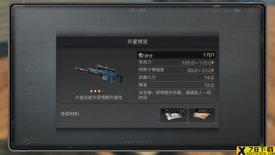
Task: Tap the back arrow icon at bottom left
Action: point(27,141)
